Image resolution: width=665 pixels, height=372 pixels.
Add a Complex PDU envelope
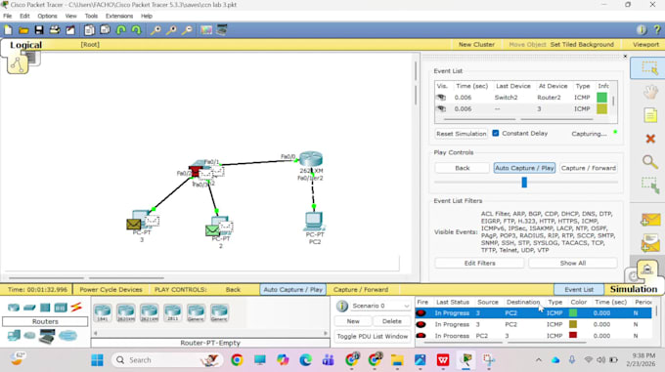click(650, 243)
